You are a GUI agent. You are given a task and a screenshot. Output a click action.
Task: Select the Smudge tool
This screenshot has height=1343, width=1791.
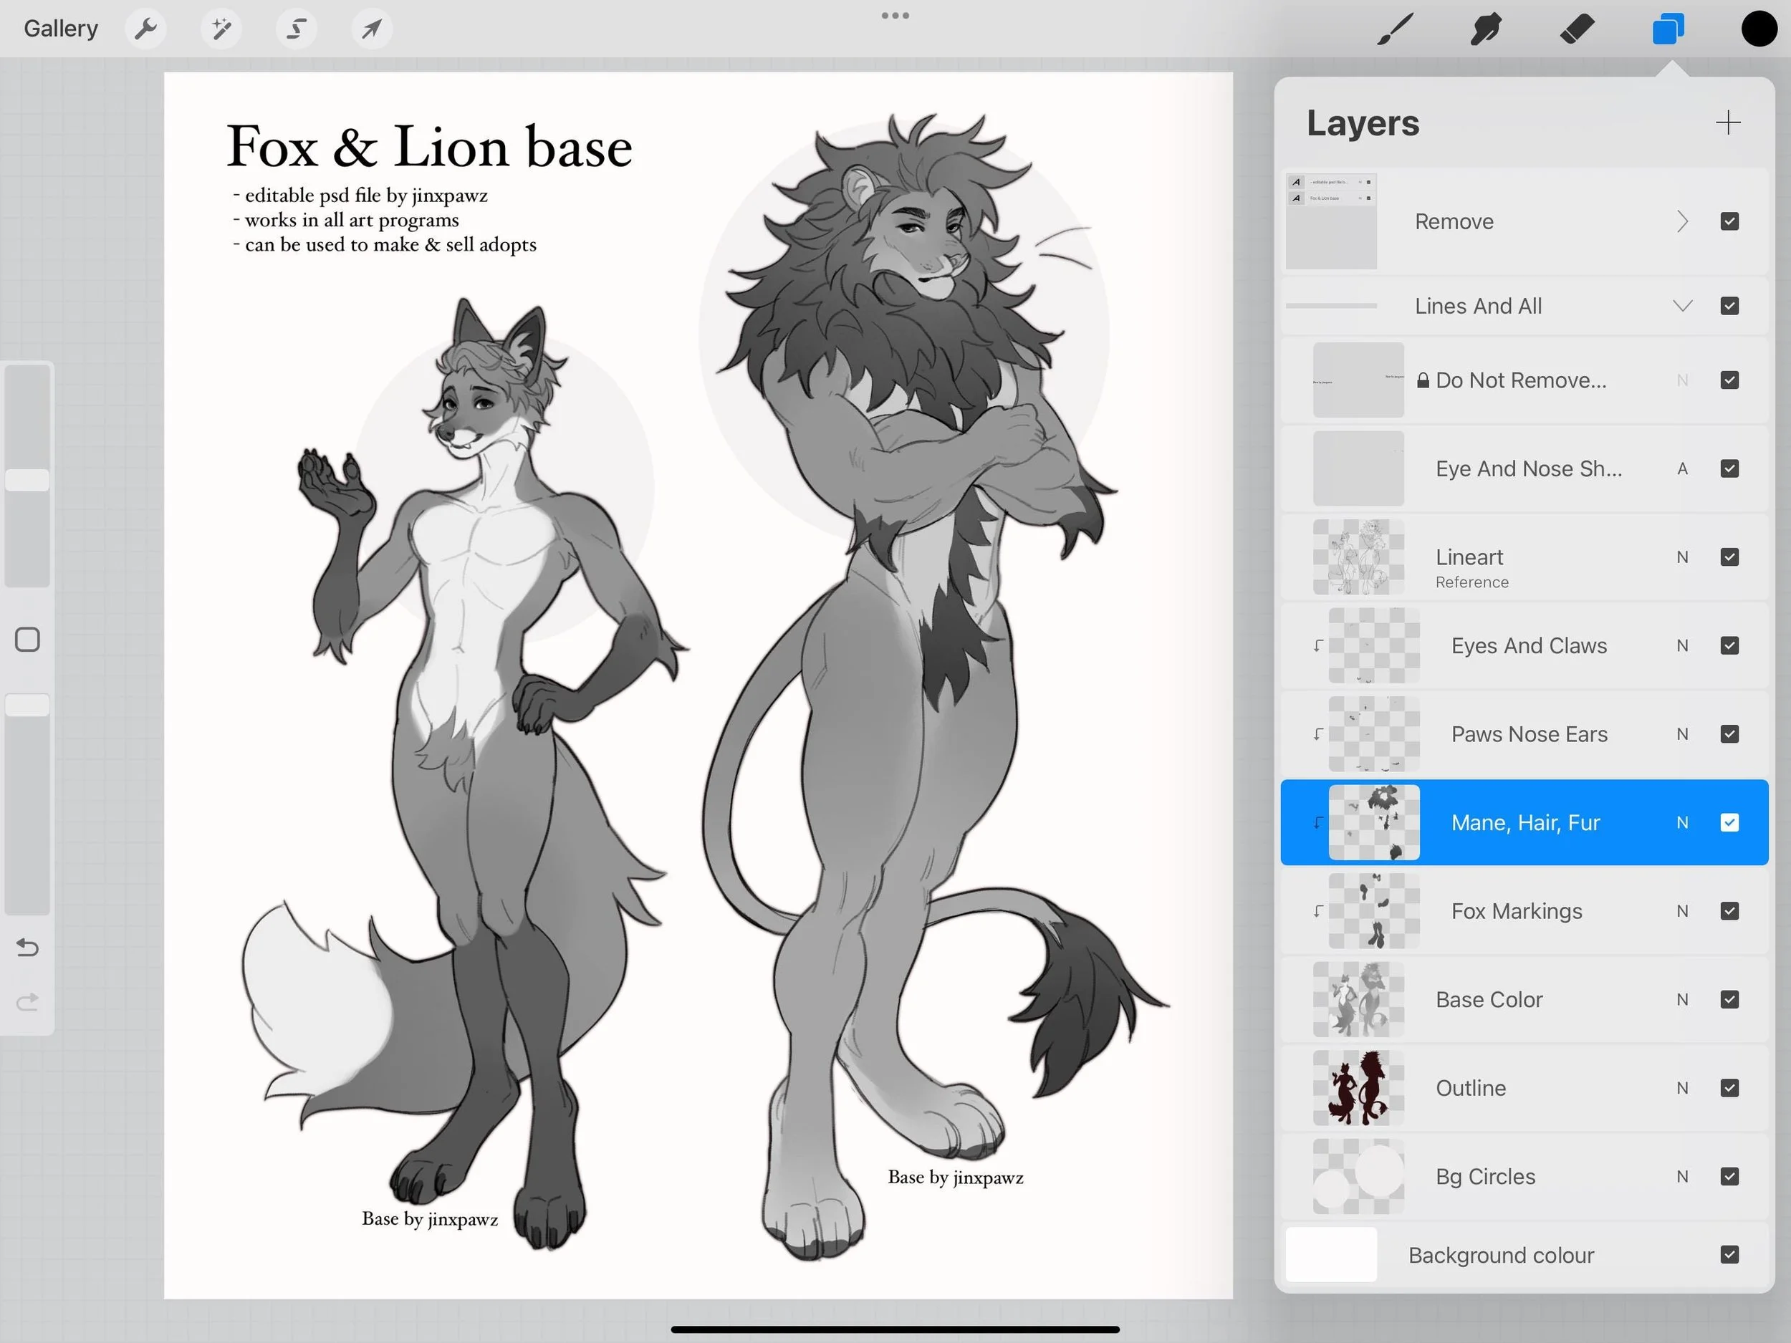pyautogui.click(x=1486, y=29)
